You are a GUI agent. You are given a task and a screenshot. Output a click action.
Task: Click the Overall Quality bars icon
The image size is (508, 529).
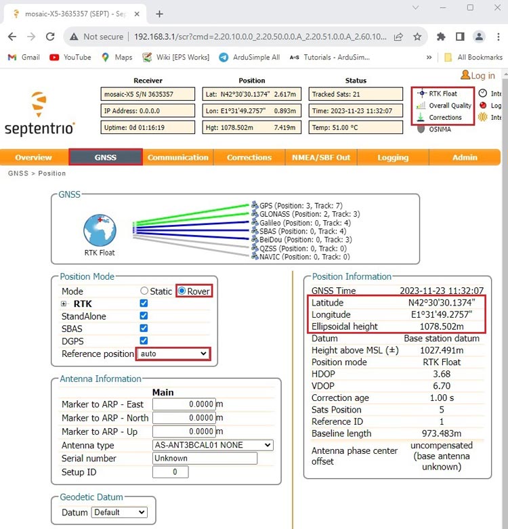point(421,106)
